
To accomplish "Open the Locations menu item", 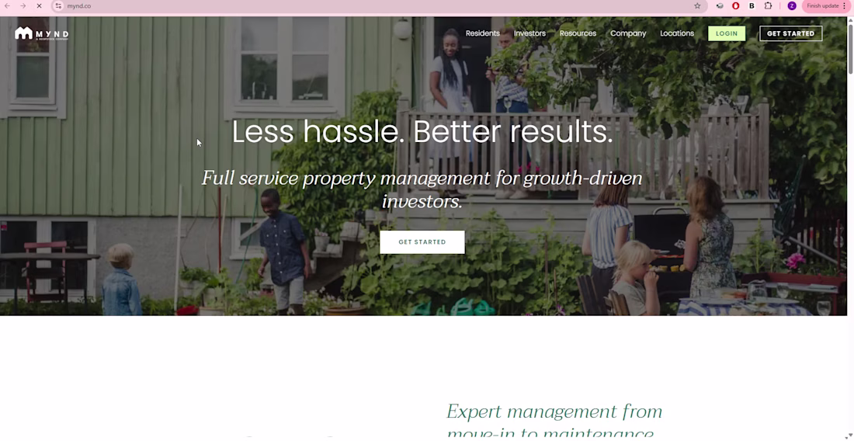I will coord(677,33).
